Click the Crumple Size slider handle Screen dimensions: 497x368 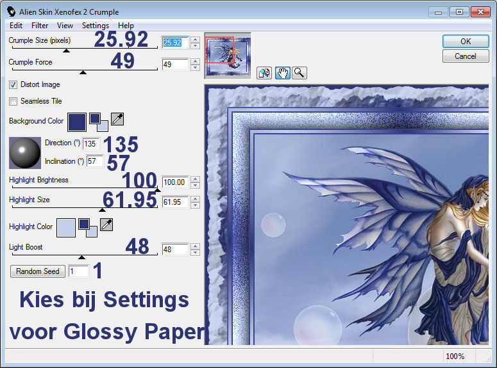click(x=66, y=51)
